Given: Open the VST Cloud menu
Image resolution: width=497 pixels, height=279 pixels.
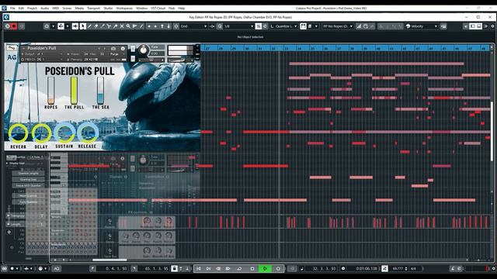Looking at the screenshot, I should [158, 9].
